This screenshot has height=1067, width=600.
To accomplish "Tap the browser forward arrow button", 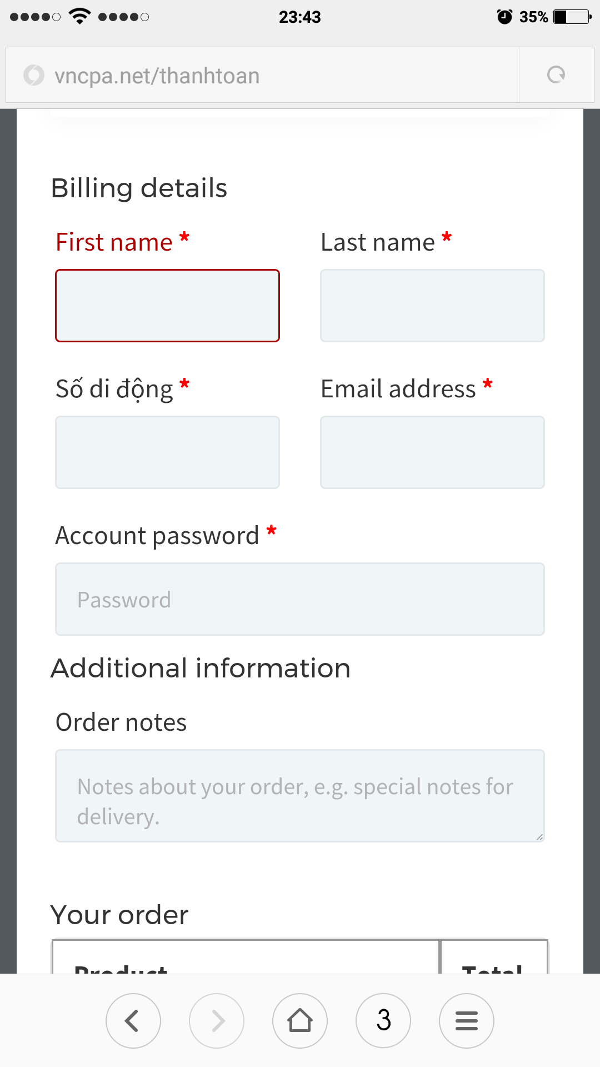I will pos(217,1021).
